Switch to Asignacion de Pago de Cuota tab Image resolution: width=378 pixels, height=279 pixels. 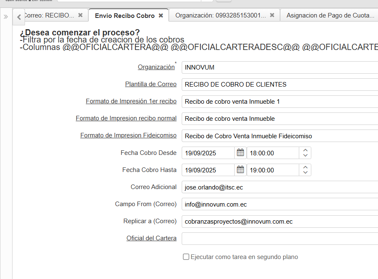(x=330, y=15)
